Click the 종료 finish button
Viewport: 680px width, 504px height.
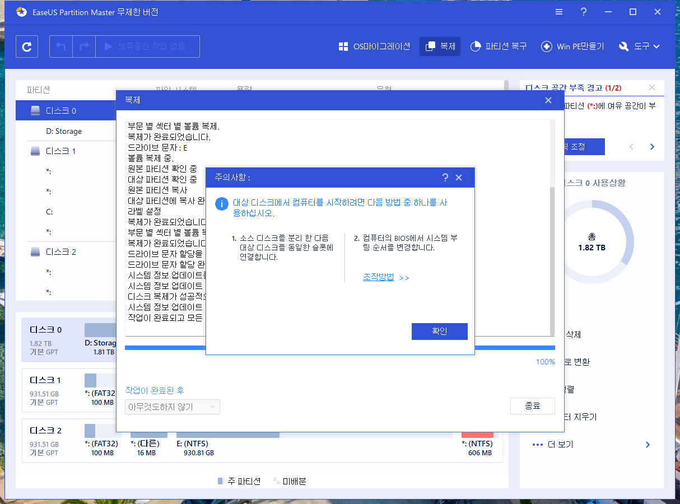533,406
